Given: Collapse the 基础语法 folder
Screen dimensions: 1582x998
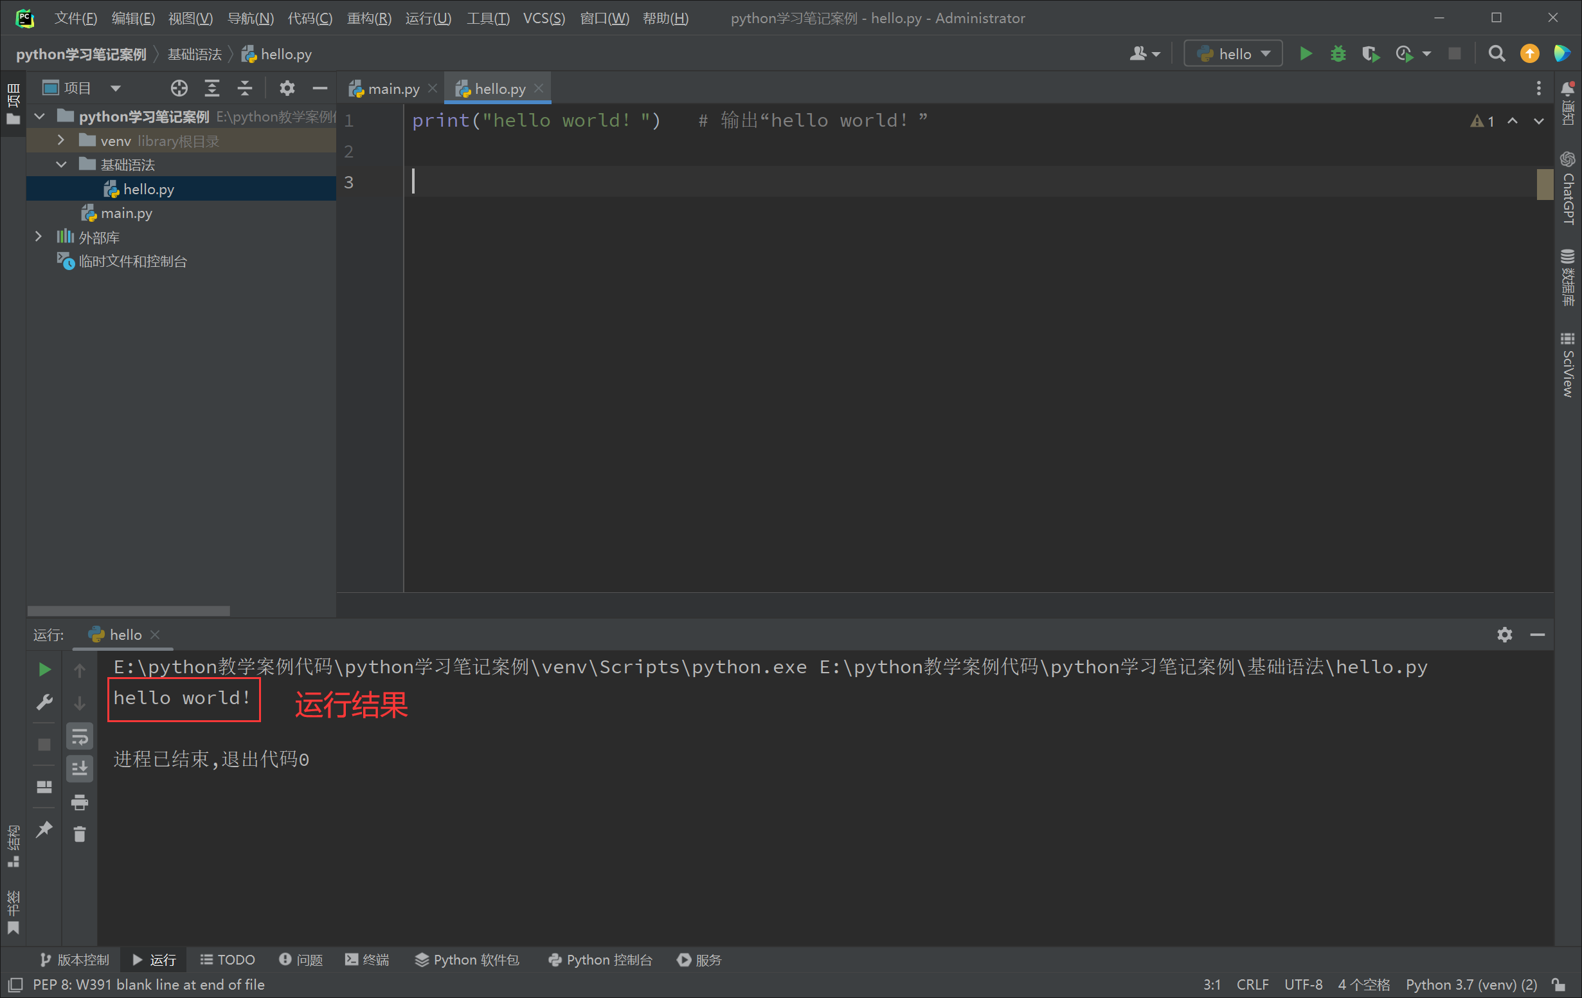Looking at the screenshot, I should (61, 164).
